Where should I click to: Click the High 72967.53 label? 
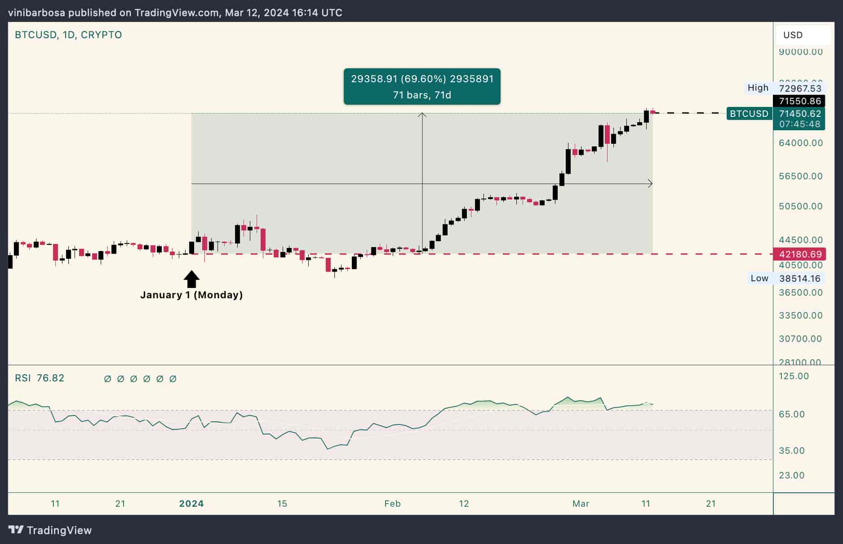tap(784, 88)
